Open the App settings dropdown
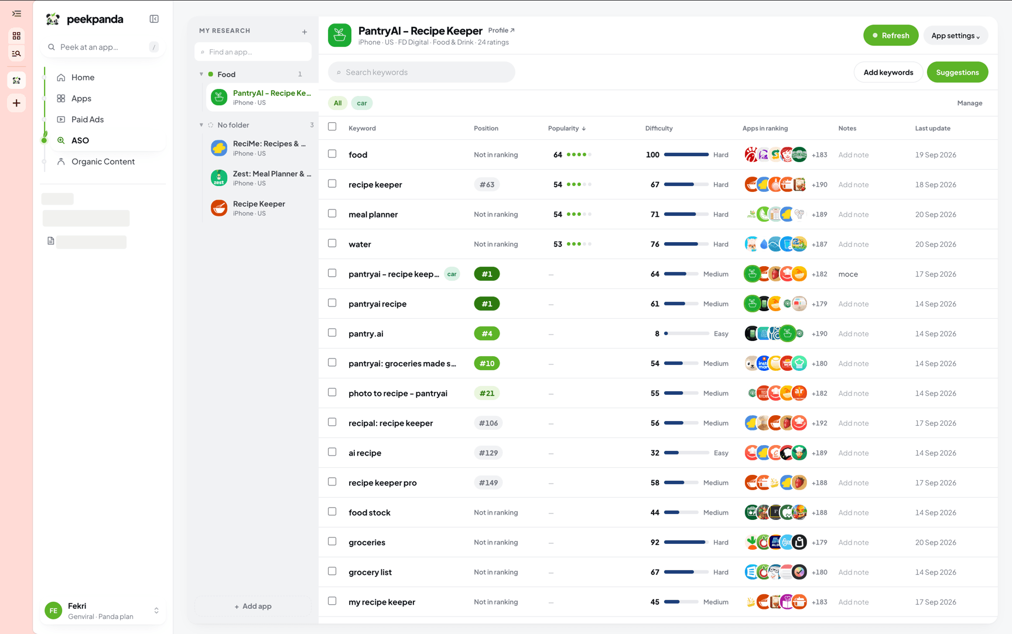Screen dimensions: 1012x634 coord(955,36)
